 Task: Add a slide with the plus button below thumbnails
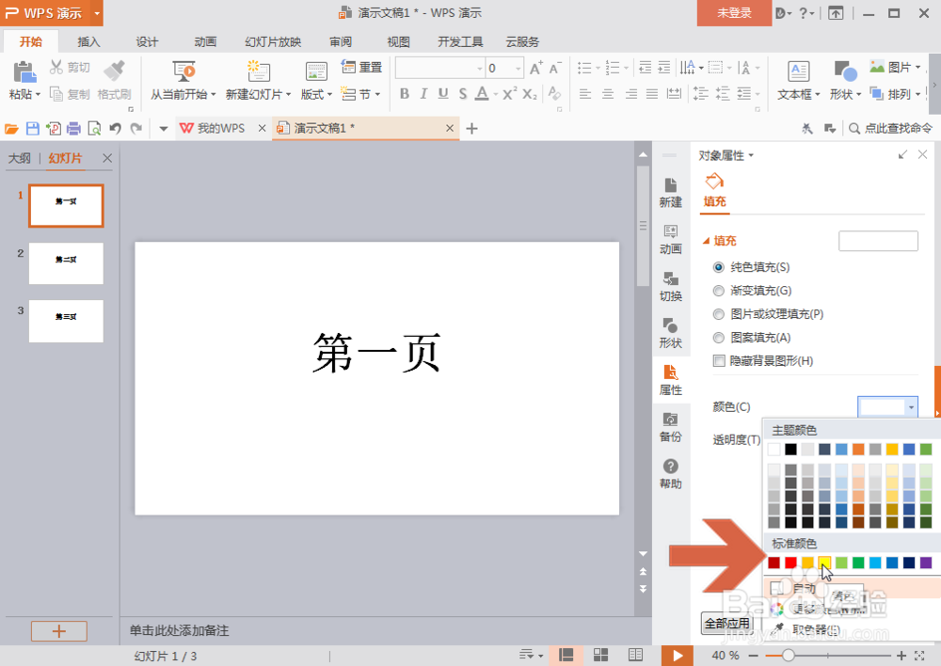click(58, 631)
